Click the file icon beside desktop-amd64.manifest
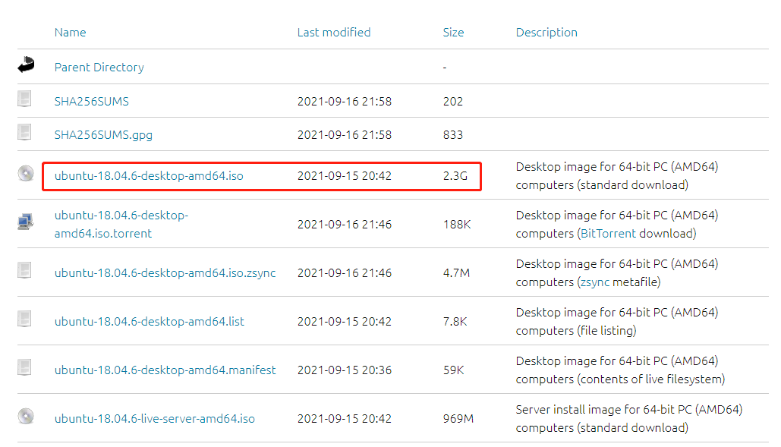The image size is (781, 447). click(x=25, y=368)
